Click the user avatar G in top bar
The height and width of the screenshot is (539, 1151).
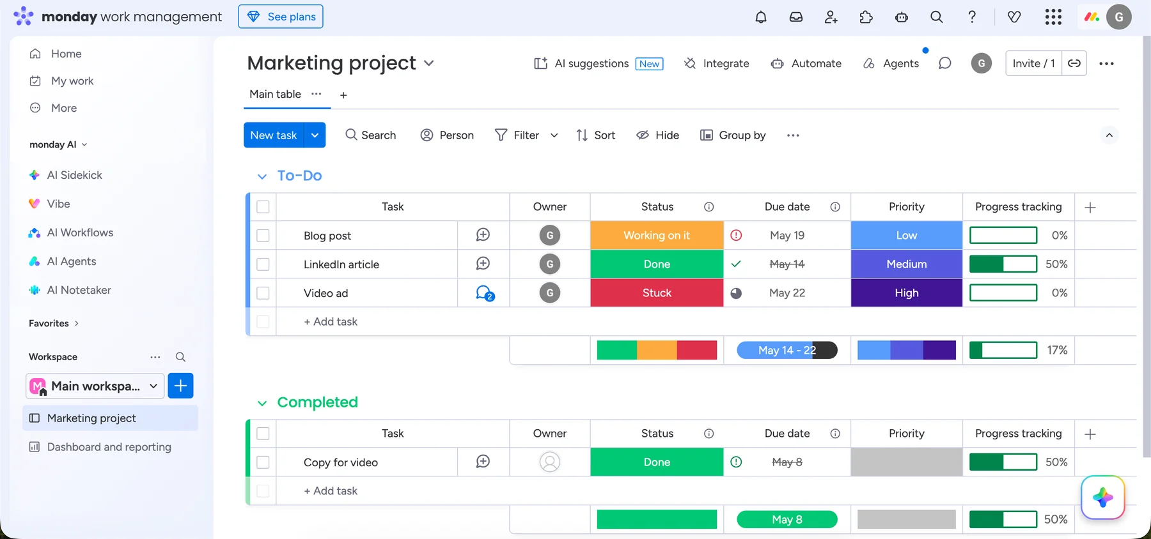click(1119, 17)
